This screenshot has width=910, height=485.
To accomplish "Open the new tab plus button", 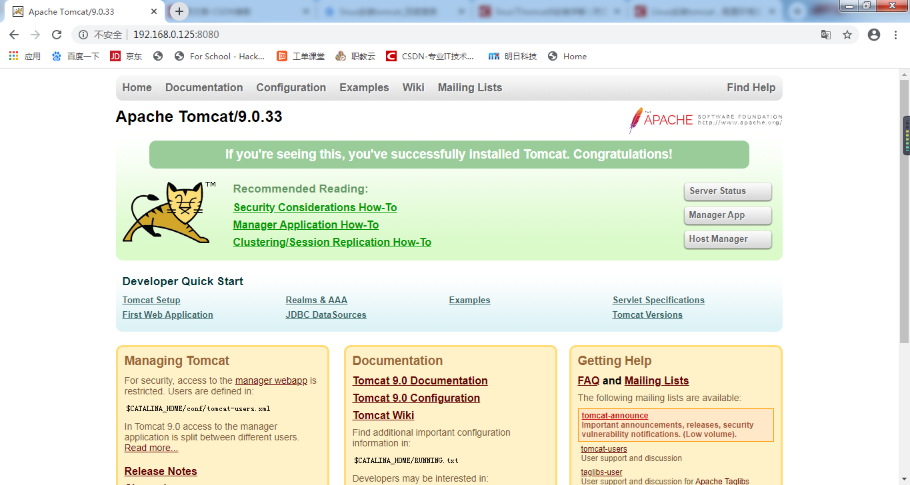I will click(x=179, y=11).
